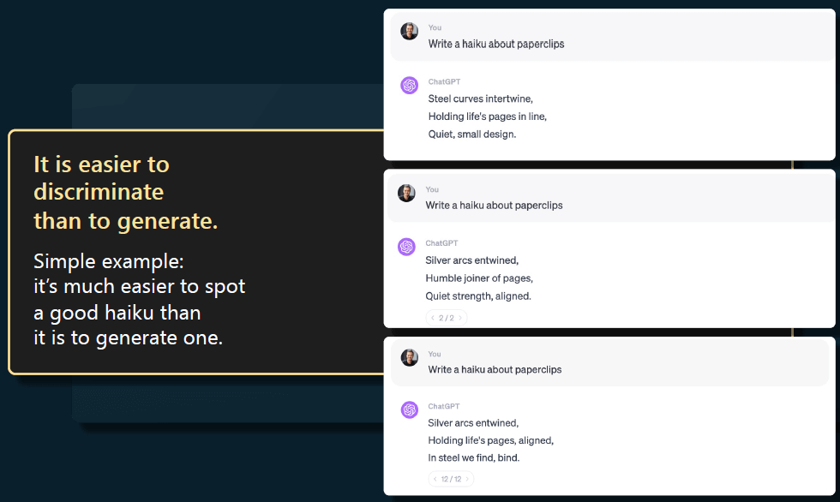
Task: Click the "Quiet strength, aligned." line
Action: tap(478, 296)
